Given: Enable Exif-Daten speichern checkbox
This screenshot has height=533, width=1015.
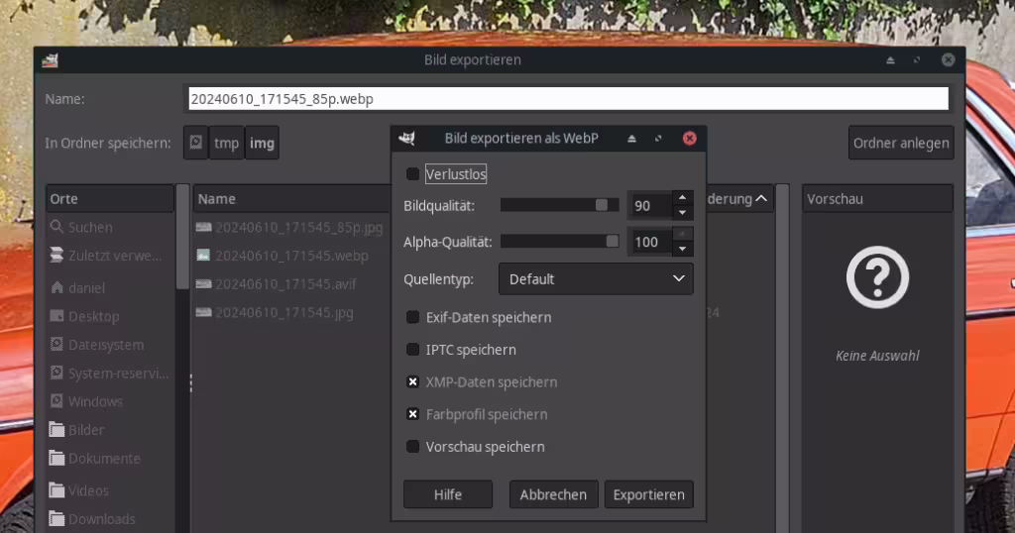Looking at the screenshot, I should (412, 317).
